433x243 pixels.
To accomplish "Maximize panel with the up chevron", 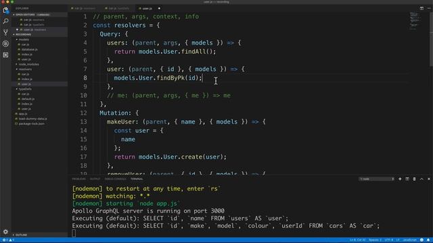I will (x=421, y=179).
